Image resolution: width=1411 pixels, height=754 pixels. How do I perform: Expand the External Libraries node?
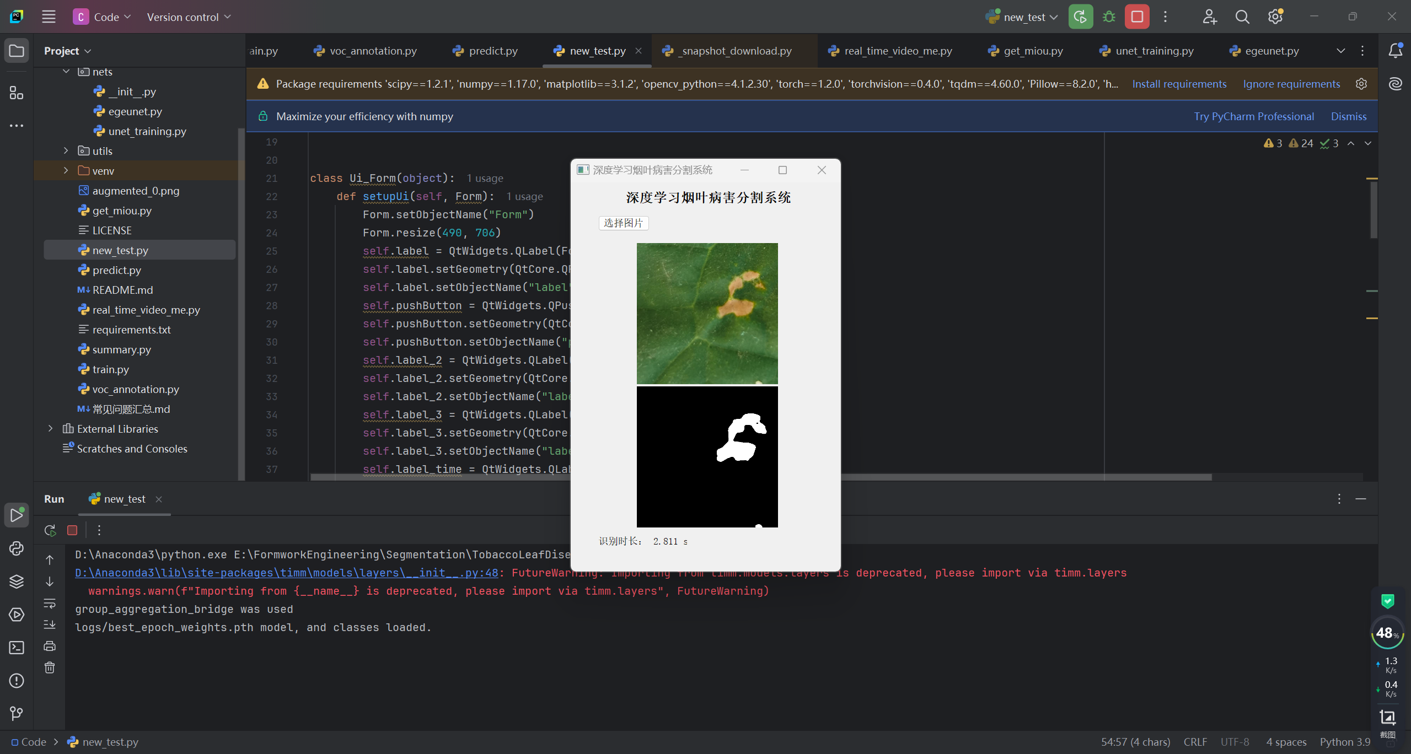(x=51, y=429)
